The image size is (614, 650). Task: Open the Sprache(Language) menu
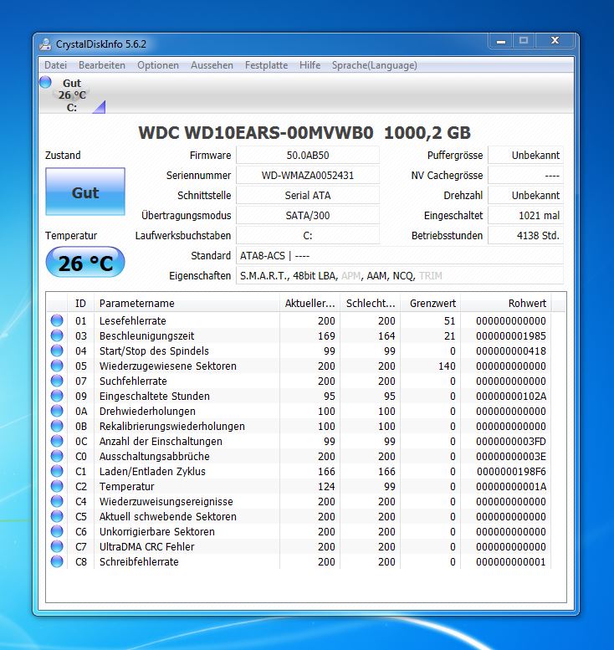[375, 65]
